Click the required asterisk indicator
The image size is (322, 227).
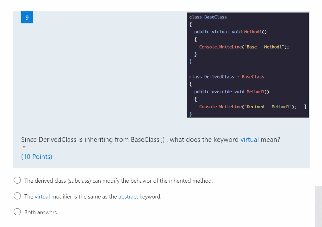click(24, 148)
